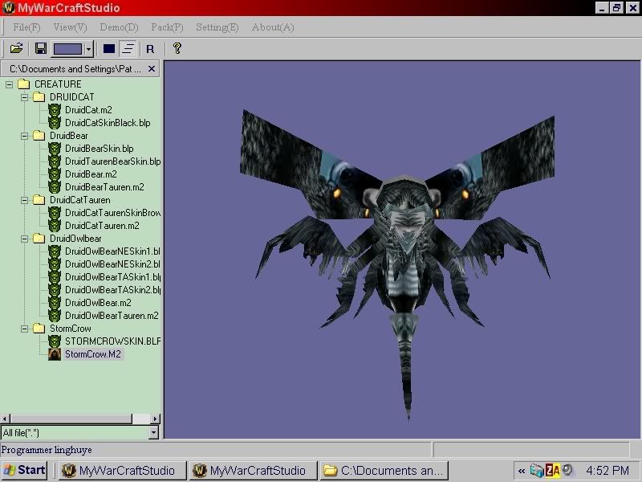
Task: Open the C:\Documents an... taskbar window
Action: point(384,471)
